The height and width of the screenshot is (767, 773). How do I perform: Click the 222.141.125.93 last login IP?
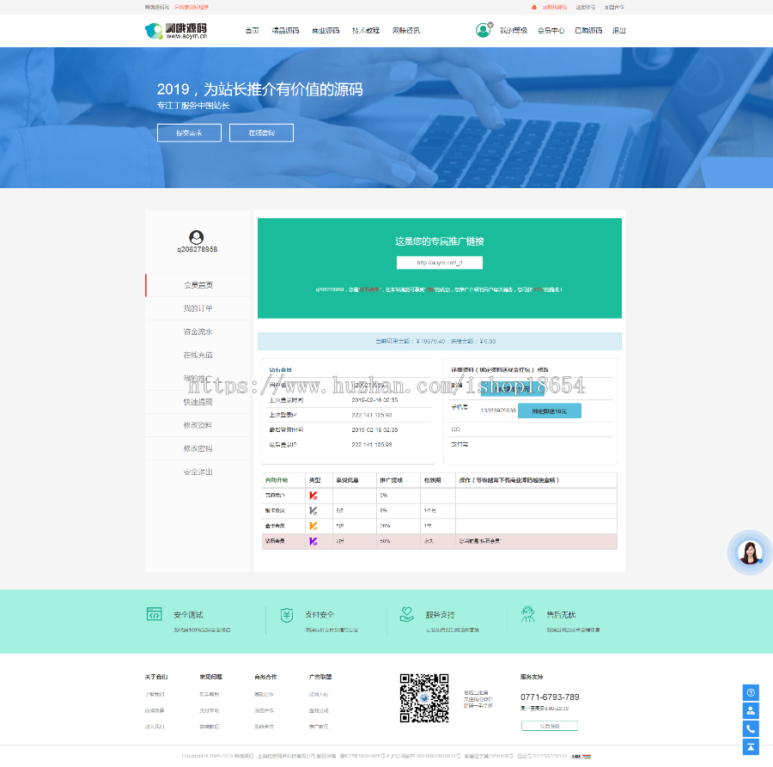[x=372, y=445]
